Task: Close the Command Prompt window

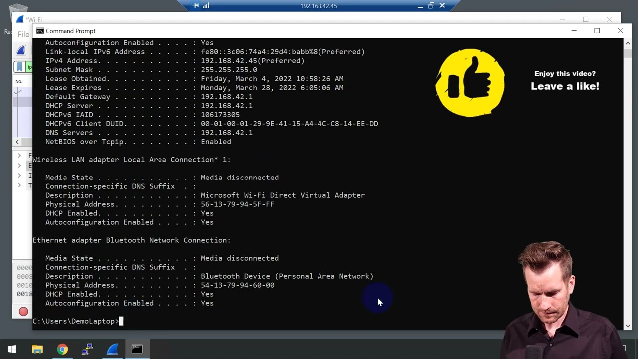Action: pyautogui.click(x=621, y=31)
